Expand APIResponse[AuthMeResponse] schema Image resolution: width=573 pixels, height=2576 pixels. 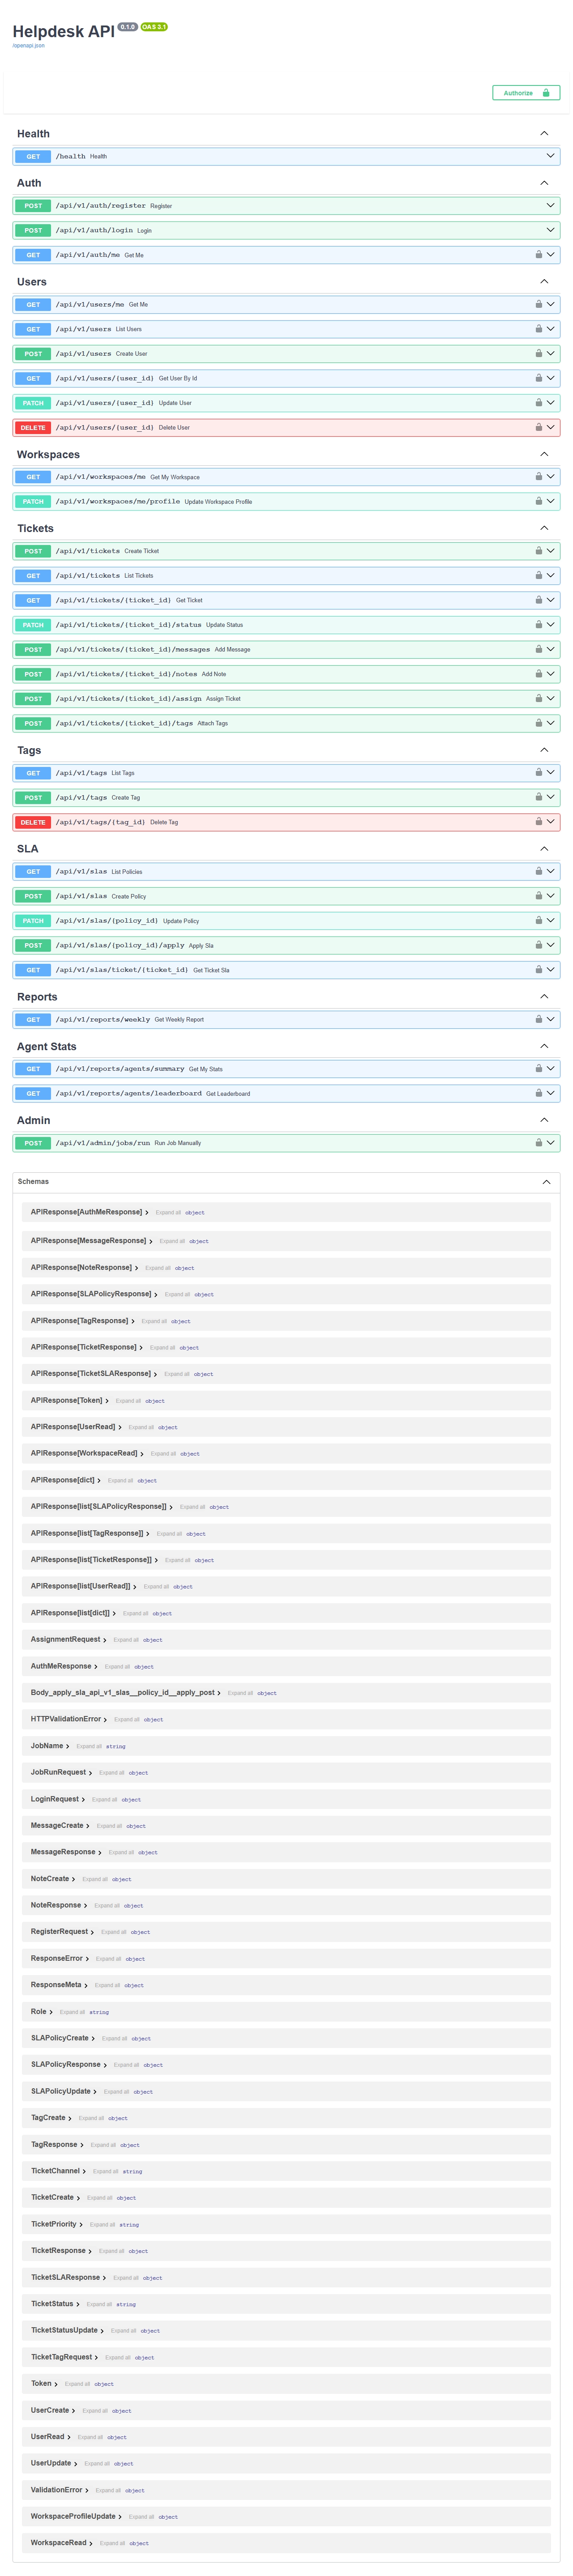click(x=89, y=1212)
